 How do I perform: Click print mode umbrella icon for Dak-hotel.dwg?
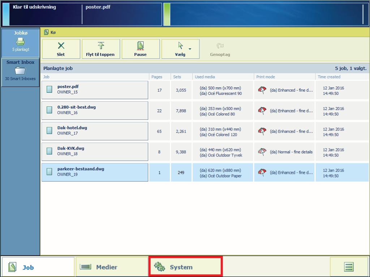tap(262, 131)
